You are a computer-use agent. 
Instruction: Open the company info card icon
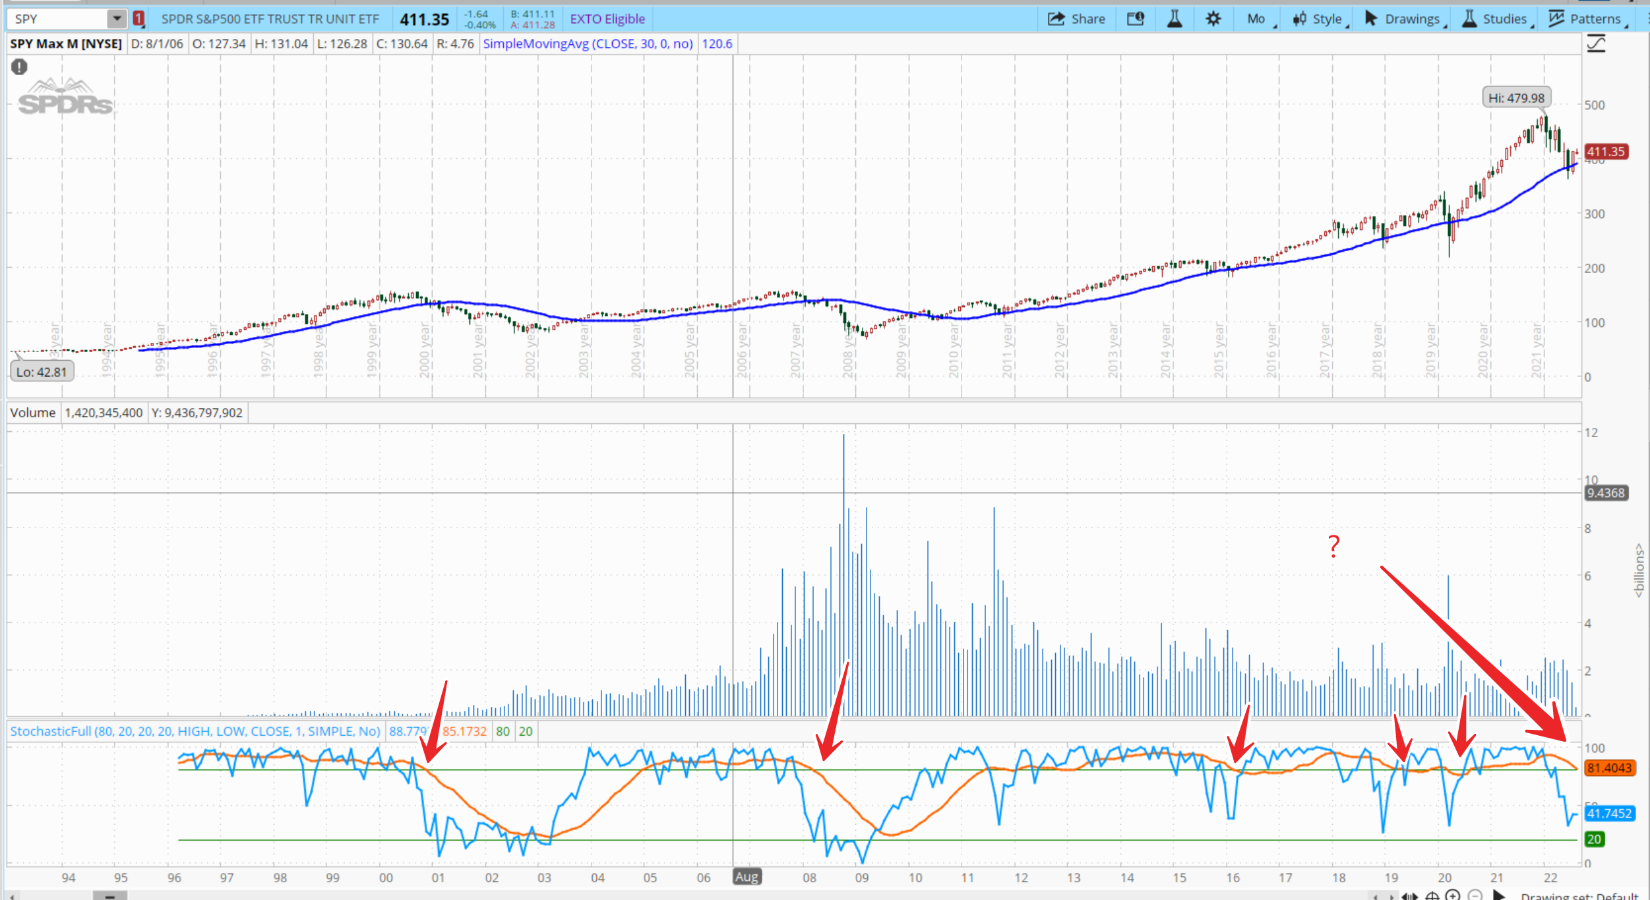point(1135,19)
